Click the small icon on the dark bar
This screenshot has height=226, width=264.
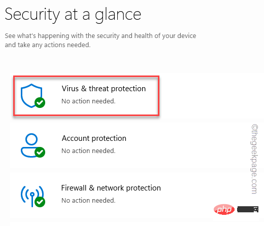256,209
